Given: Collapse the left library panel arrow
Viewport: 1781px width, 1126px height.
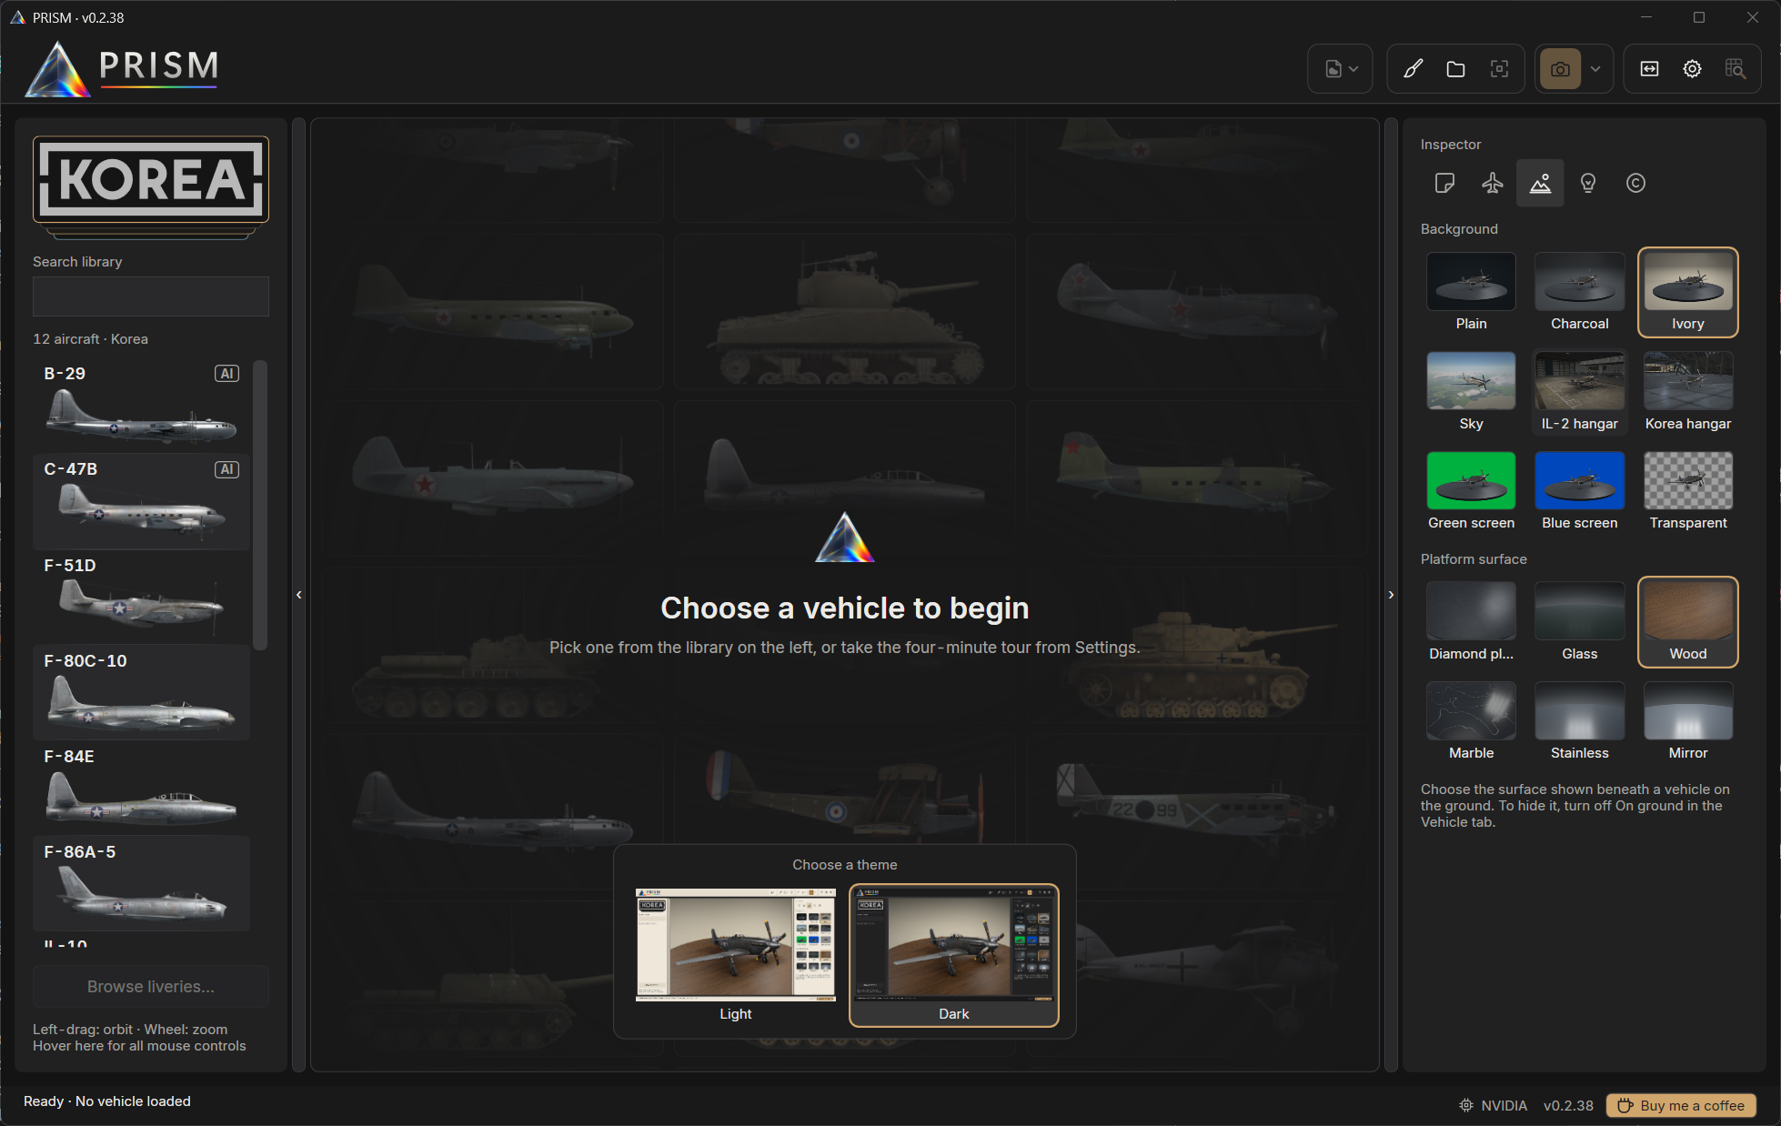Looking at the screenshot, I should click(299, 595).
